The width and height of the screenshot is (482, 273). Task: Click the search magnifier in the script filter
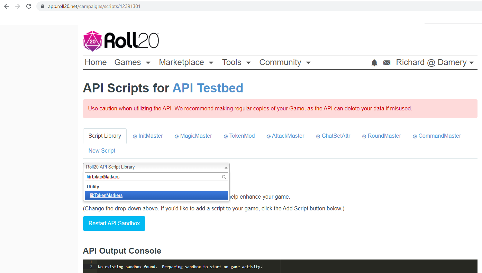pos(224,177)
